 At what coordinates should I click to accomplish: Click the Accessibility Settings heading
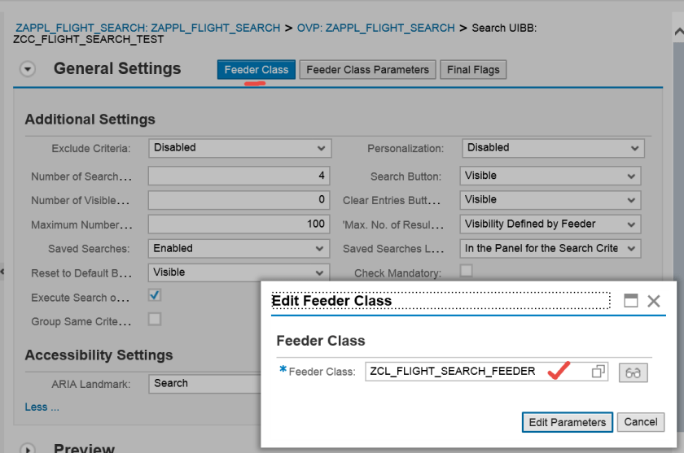tap(99, 355)
